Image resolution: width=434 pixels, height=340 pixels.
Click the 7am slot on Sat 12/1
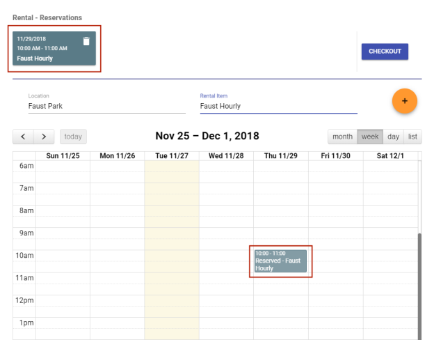[x=389, y=189]
